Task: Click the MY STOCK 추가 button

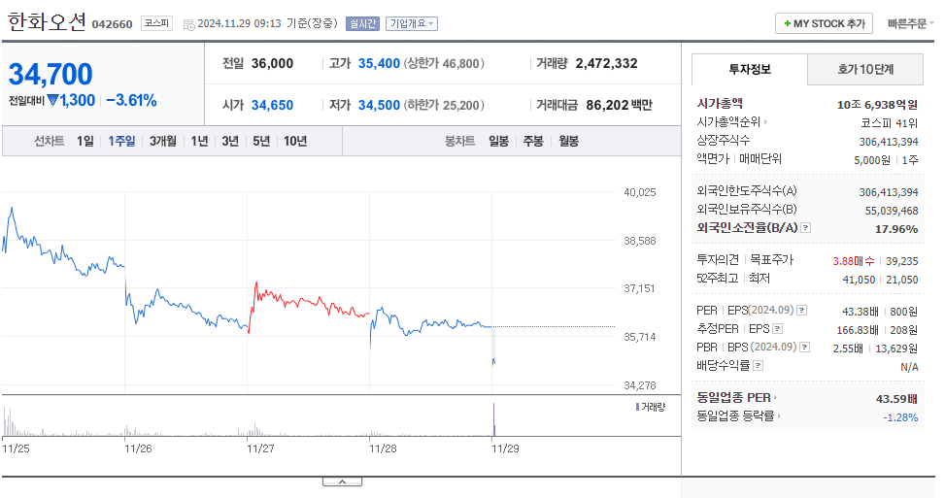Action: (824, 23)
